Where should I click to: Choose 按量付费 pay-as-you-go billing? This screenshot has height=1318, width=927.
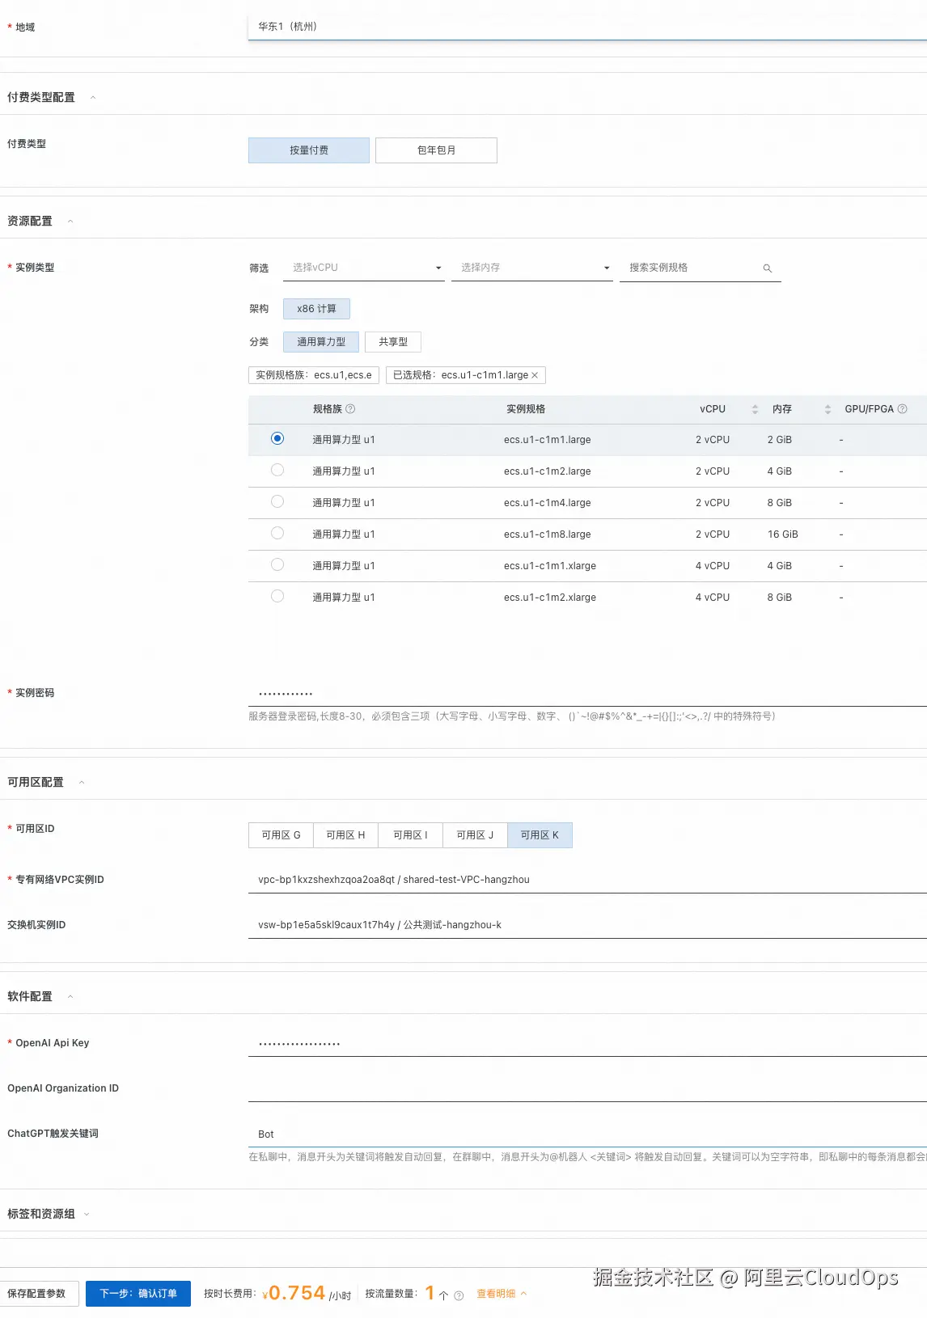(x=309, y=150)
